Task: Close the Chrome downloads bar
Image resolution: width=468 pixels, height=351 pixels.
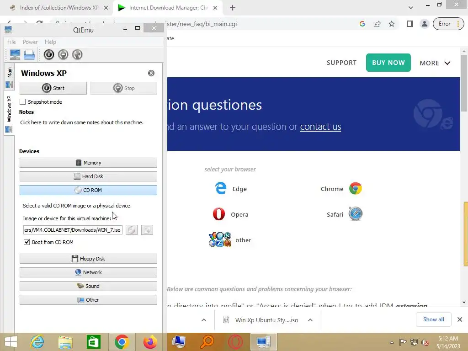Action: [460, 319]
